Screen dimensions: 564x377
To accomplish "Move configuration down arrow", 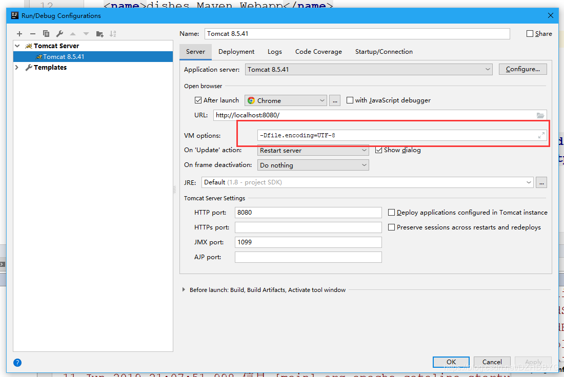I will [x=86, y=34].
